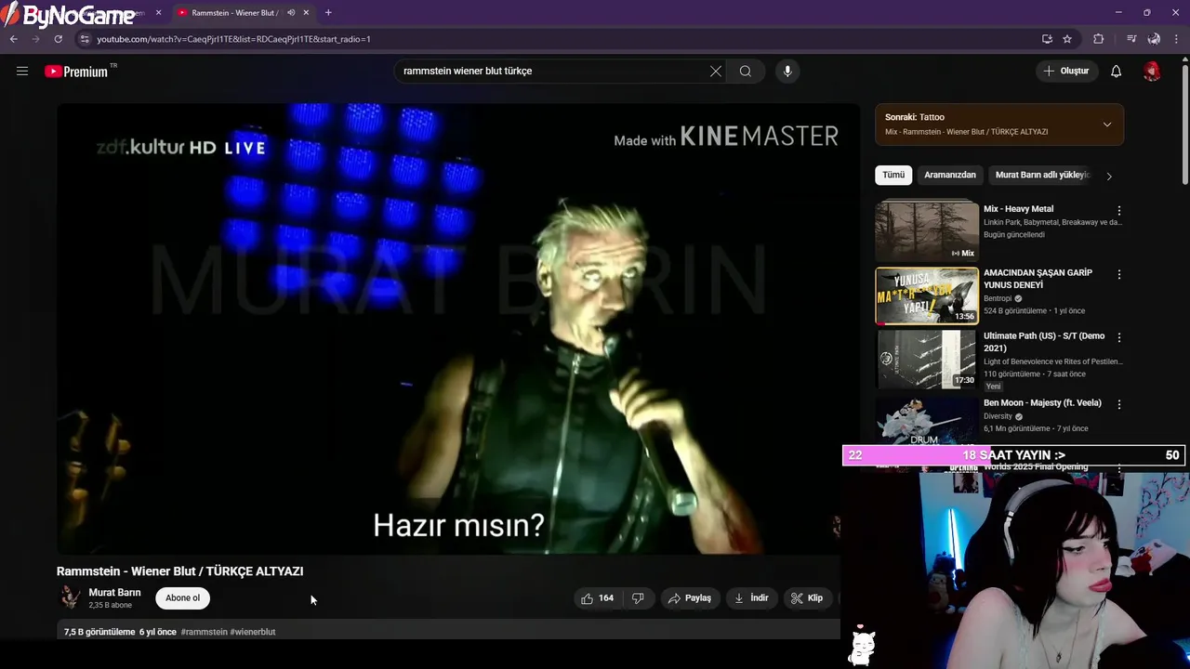Focus the YouTube search input field
The width and height of the screenshot is (1190, 669).
coord(553,71)
